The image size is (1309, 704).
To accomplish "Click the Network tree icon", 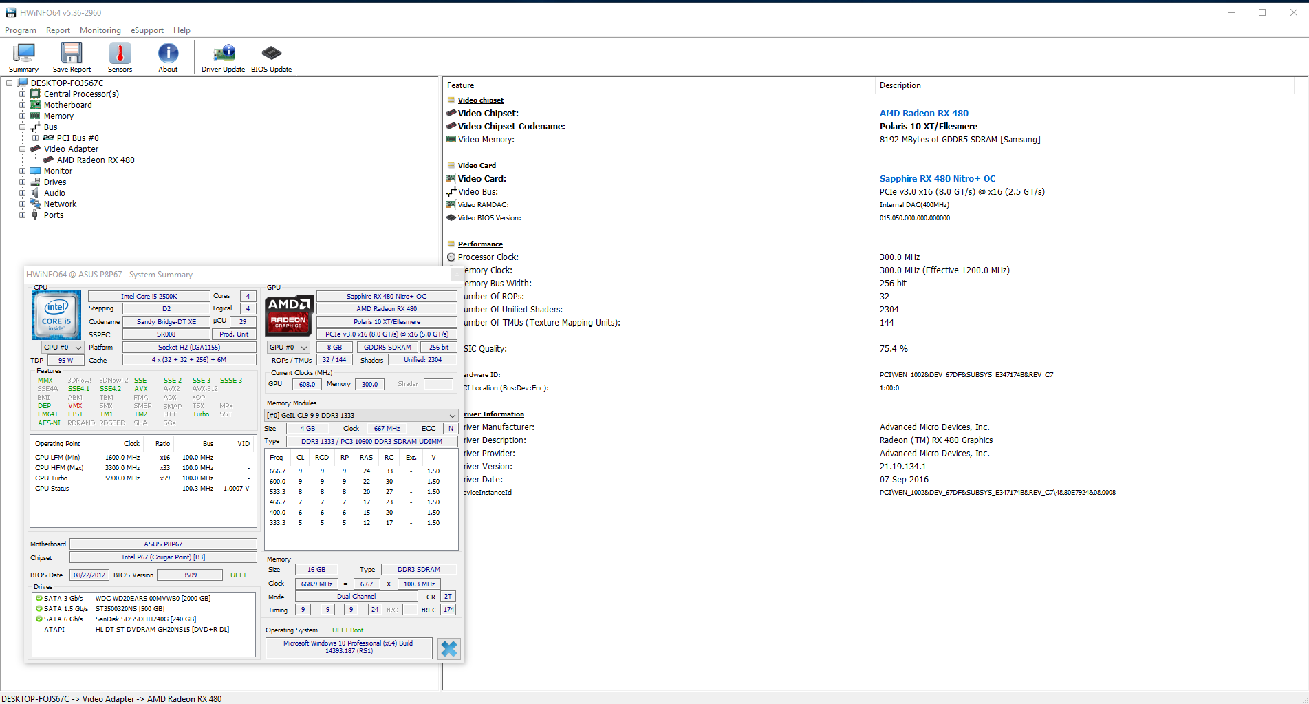I will [x=35, y=204].
